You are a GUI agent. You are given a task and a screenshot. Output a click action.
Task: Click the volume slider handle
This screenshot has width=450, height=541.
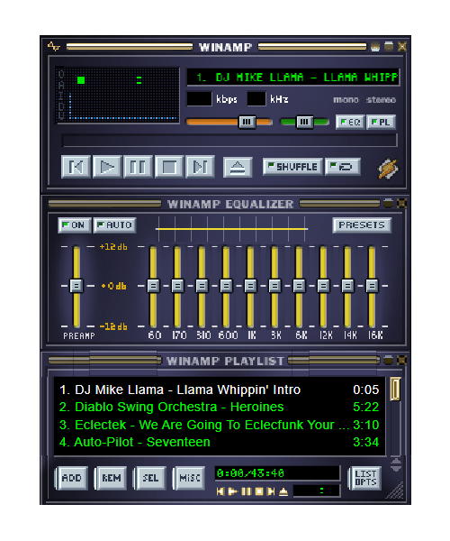(247, 122)
